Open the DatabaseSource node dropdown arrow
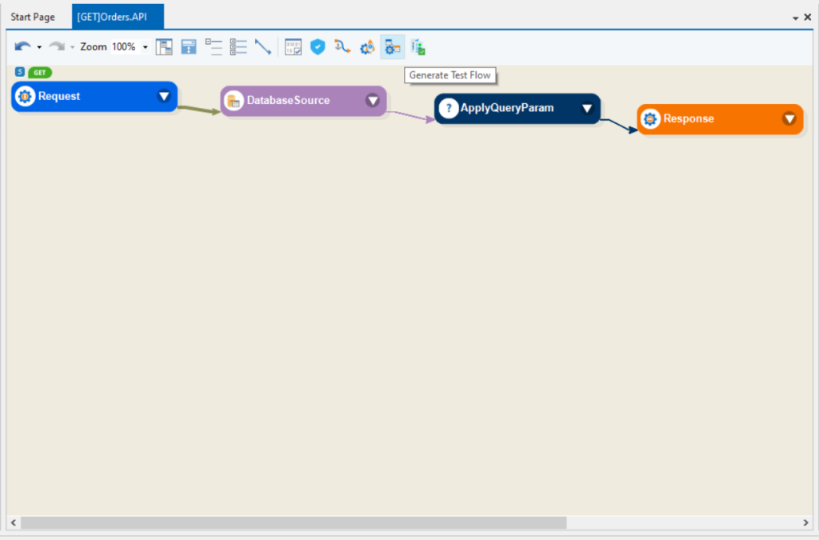This screenshot has height=540, width=819. point(373,101)
